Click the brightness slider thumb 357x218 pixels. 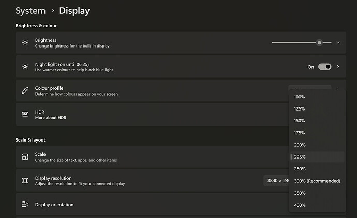point(319,43)
